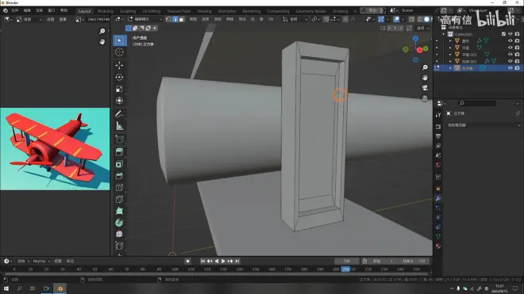Switch to the UV Editing workspace tab
This screenshot has height=294, width=524.
[152, 11]
